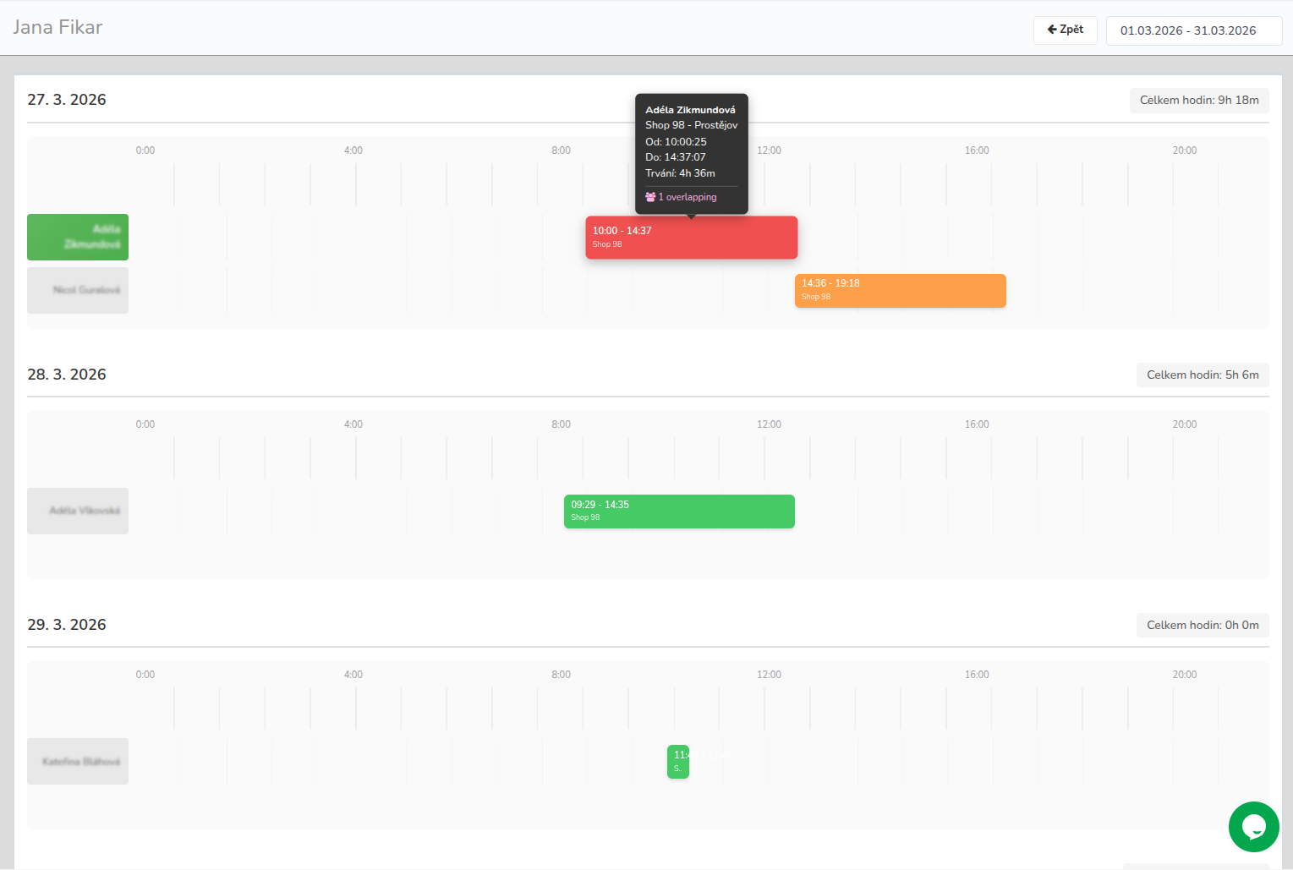Select the Kateřina Bláhová employee label

pyautogui.click(x=78, y=761)
